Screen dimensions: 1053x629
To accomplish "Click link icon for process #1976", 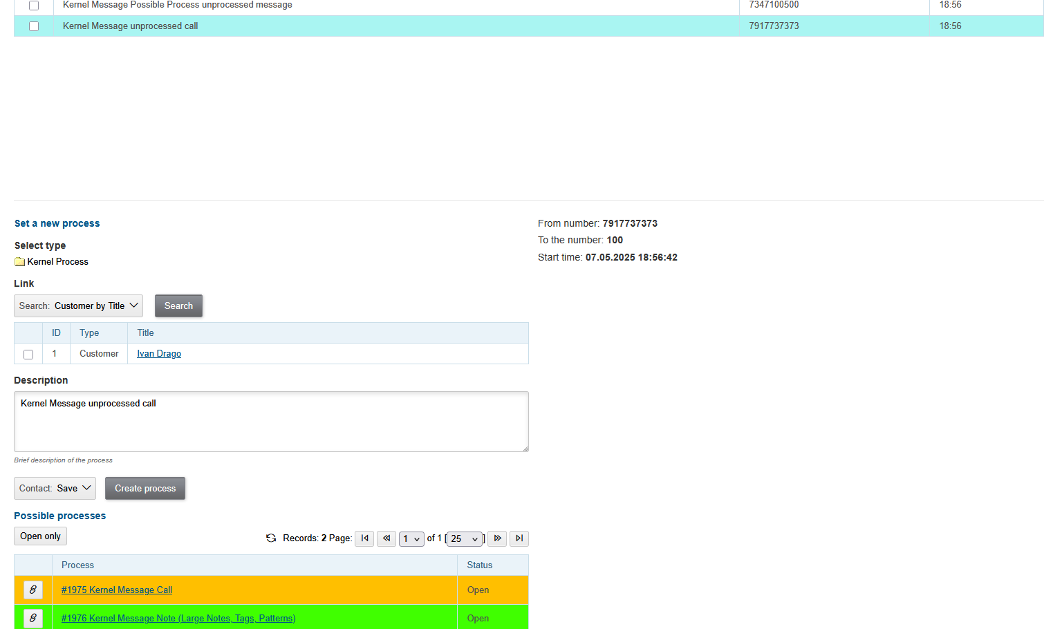I will (33, 618).
